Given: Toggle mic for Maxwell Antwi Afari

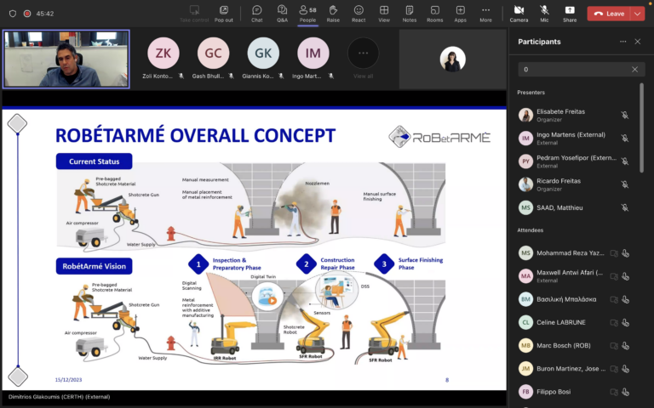Looking at the screenshot, I should tap(625, 276).
